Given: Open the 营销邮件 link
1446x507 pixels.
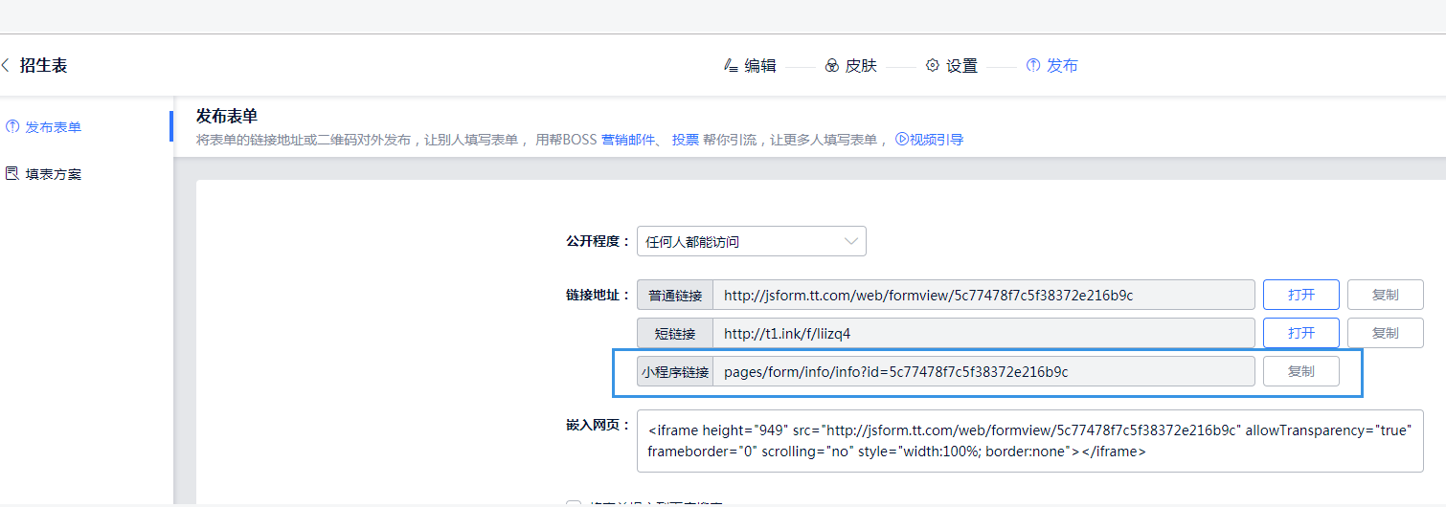Looking at the screenshot, I should tap(626, 140).
